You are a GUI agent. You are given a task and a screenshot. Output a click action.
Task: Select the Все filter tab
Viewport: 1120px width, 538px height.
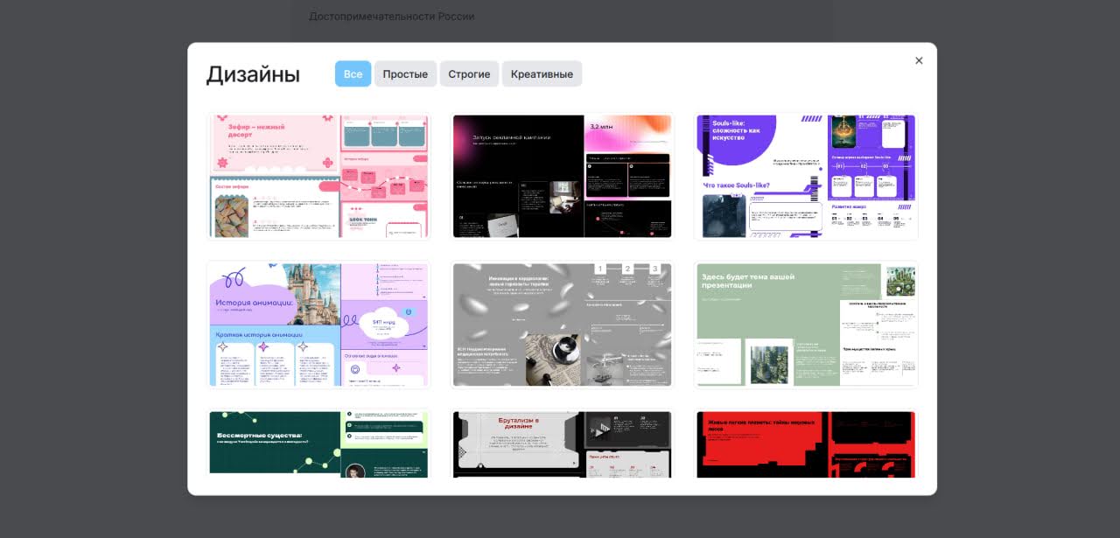(x=353, y=74)
